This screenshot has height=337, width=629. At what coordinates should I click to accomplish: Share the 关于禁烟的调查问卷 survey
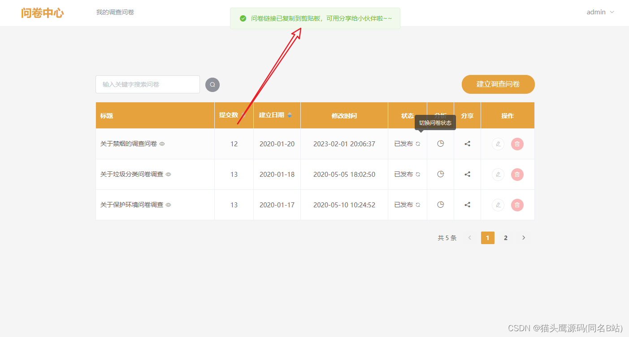(467, 144)
